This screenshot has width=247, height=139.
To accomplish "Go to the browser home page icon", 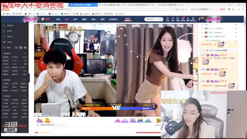I will pos(25,9).
